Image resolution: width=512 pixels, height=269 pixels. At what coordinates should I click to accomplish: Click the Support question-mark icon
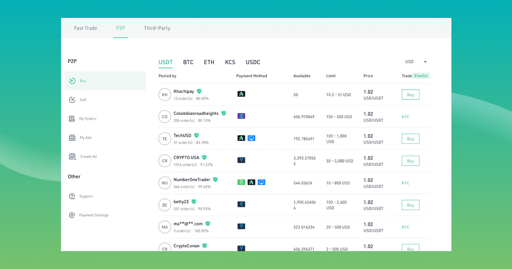point(72,196)
